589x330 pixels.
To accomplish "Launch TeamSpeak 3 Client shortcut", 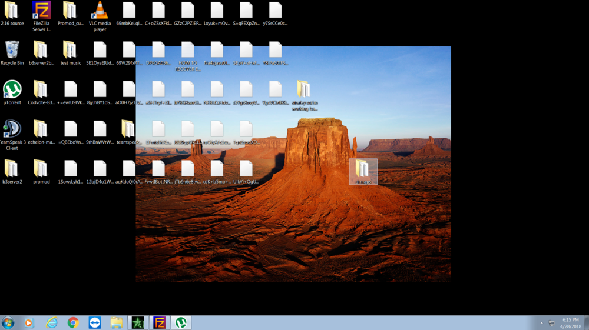I will tap(12, 129).
